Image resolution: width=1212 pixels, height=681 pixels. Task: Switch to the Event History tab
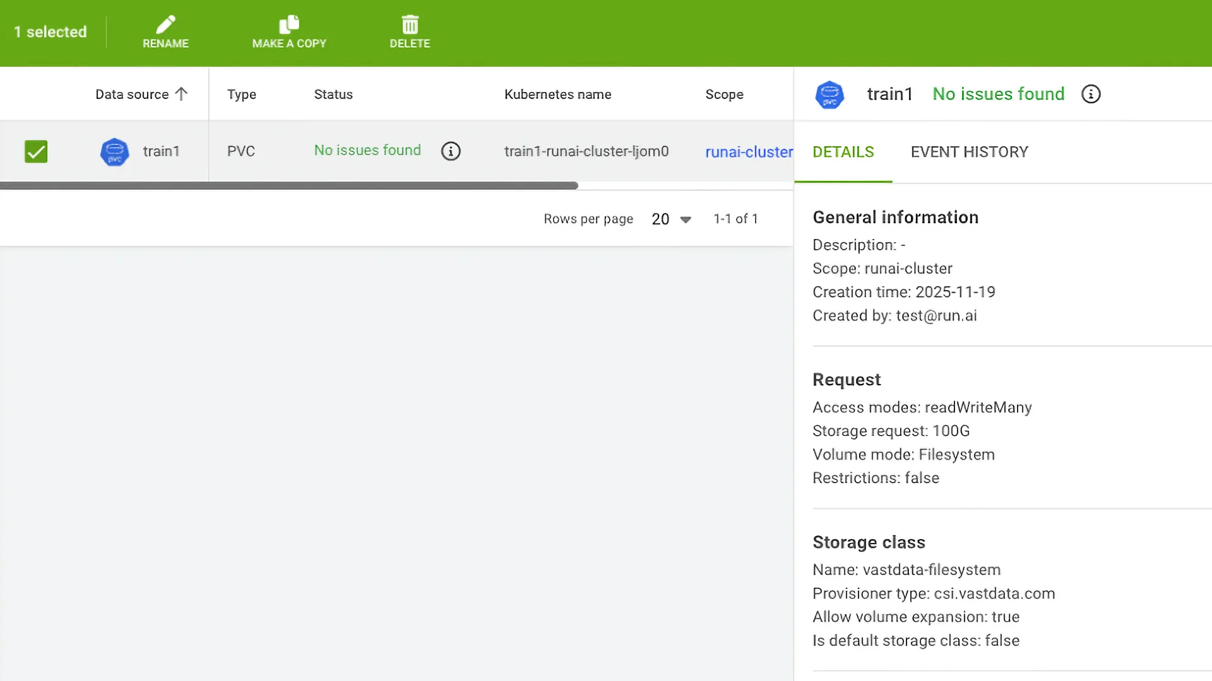click(970, 152)
